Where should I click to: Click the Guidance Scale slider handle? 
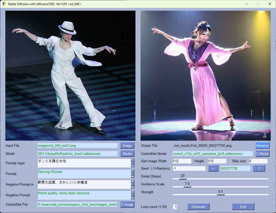tap(187, 187)
